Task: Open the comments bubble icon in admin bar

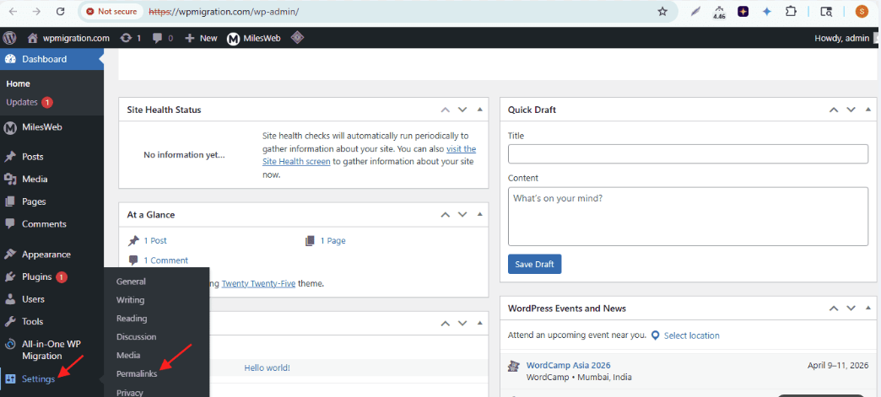Action: [x=158, y=38]
